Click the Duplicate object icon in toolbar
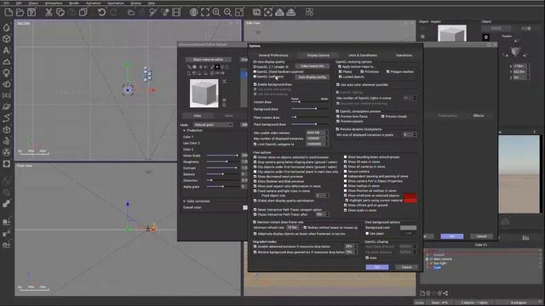Viewport: 545px width, 306px height. pos(83,13)
